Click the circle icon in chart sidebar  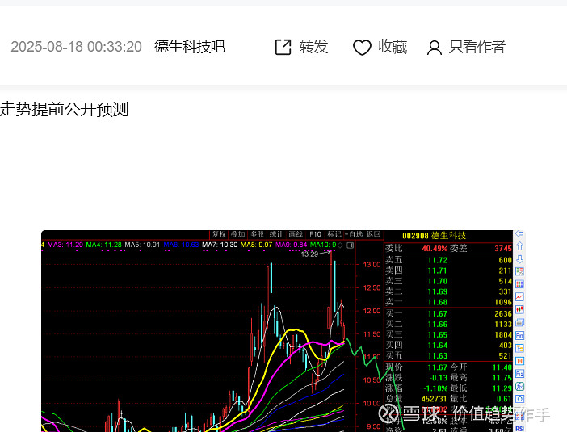519,399
